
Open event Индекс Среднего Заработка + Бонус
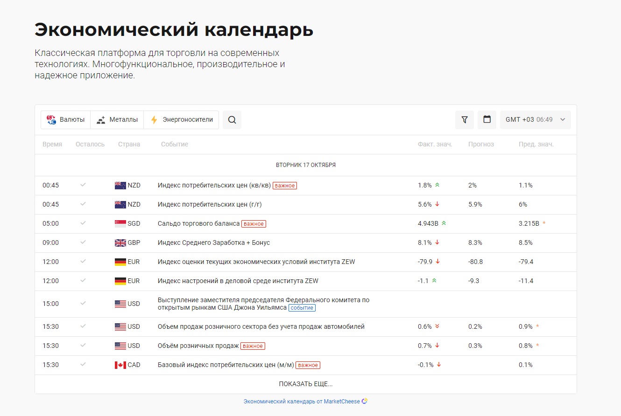pos(214,243)
